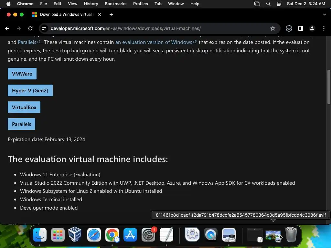The height and width of the screenshot is (248, 331).
Task: Go back to the previous page
Action: click(x=7, y=28)
